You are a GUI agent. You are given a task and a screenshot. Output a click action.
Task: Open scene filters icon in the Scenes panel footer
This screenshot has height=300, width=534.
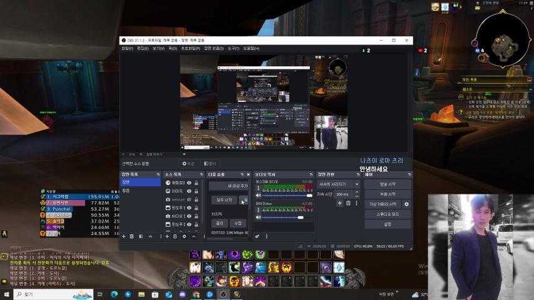tap(141, 236)
